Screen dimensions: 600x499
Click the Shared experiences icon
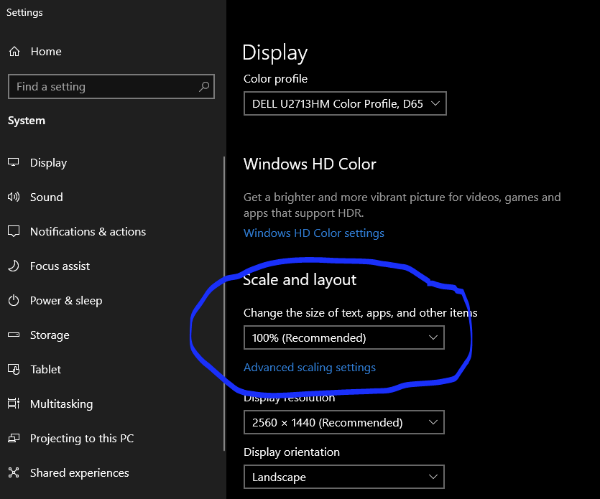[x=14, y=473]
